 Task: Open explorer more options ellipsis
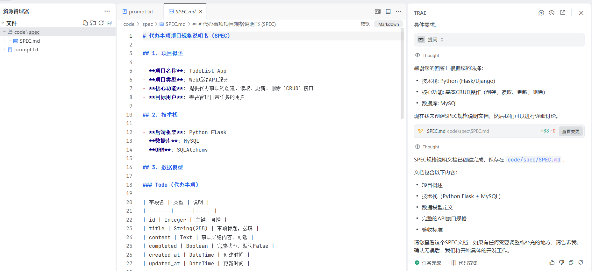pos(107,11)
